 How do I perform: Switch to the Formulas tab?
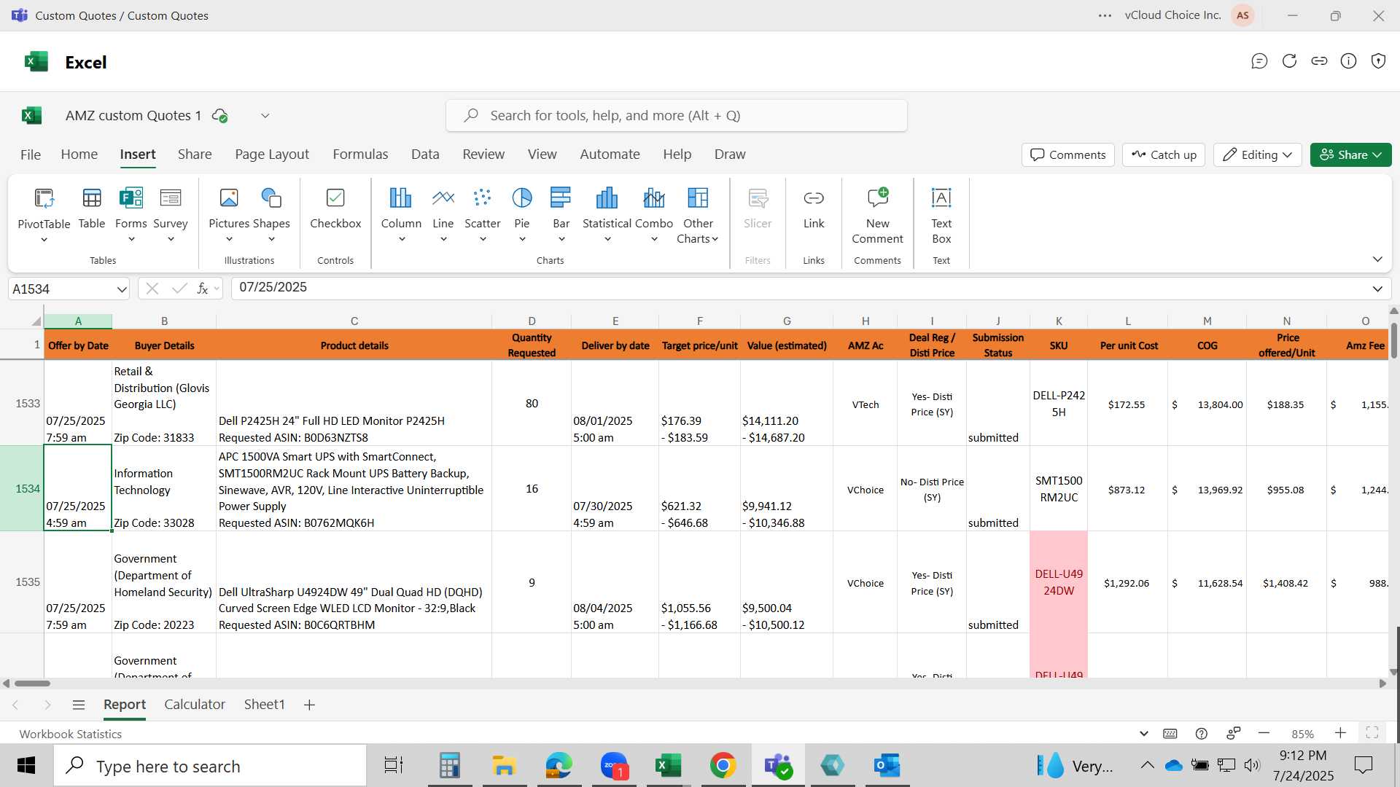[360, 154]
